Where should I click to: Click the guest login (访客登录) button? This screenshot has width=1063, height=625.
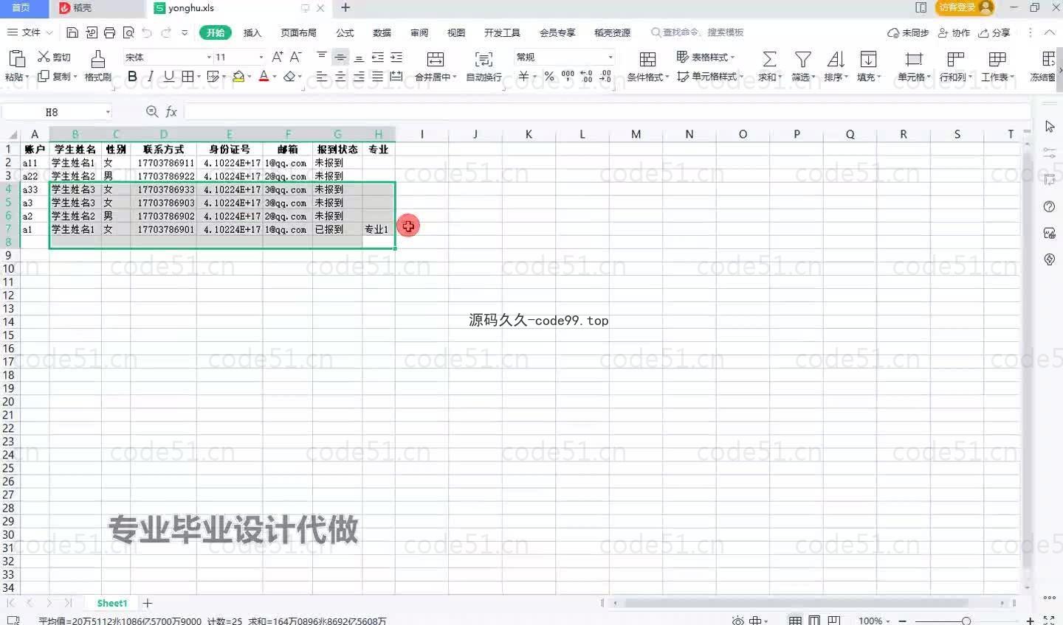pyautogui.click(x=964, y=7)
